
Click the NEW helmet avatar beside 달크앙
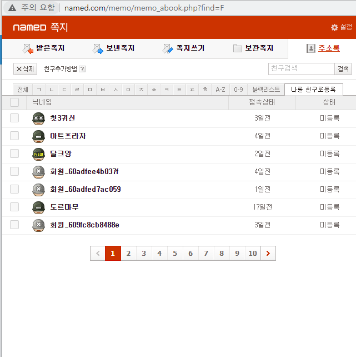click(38, 154)
